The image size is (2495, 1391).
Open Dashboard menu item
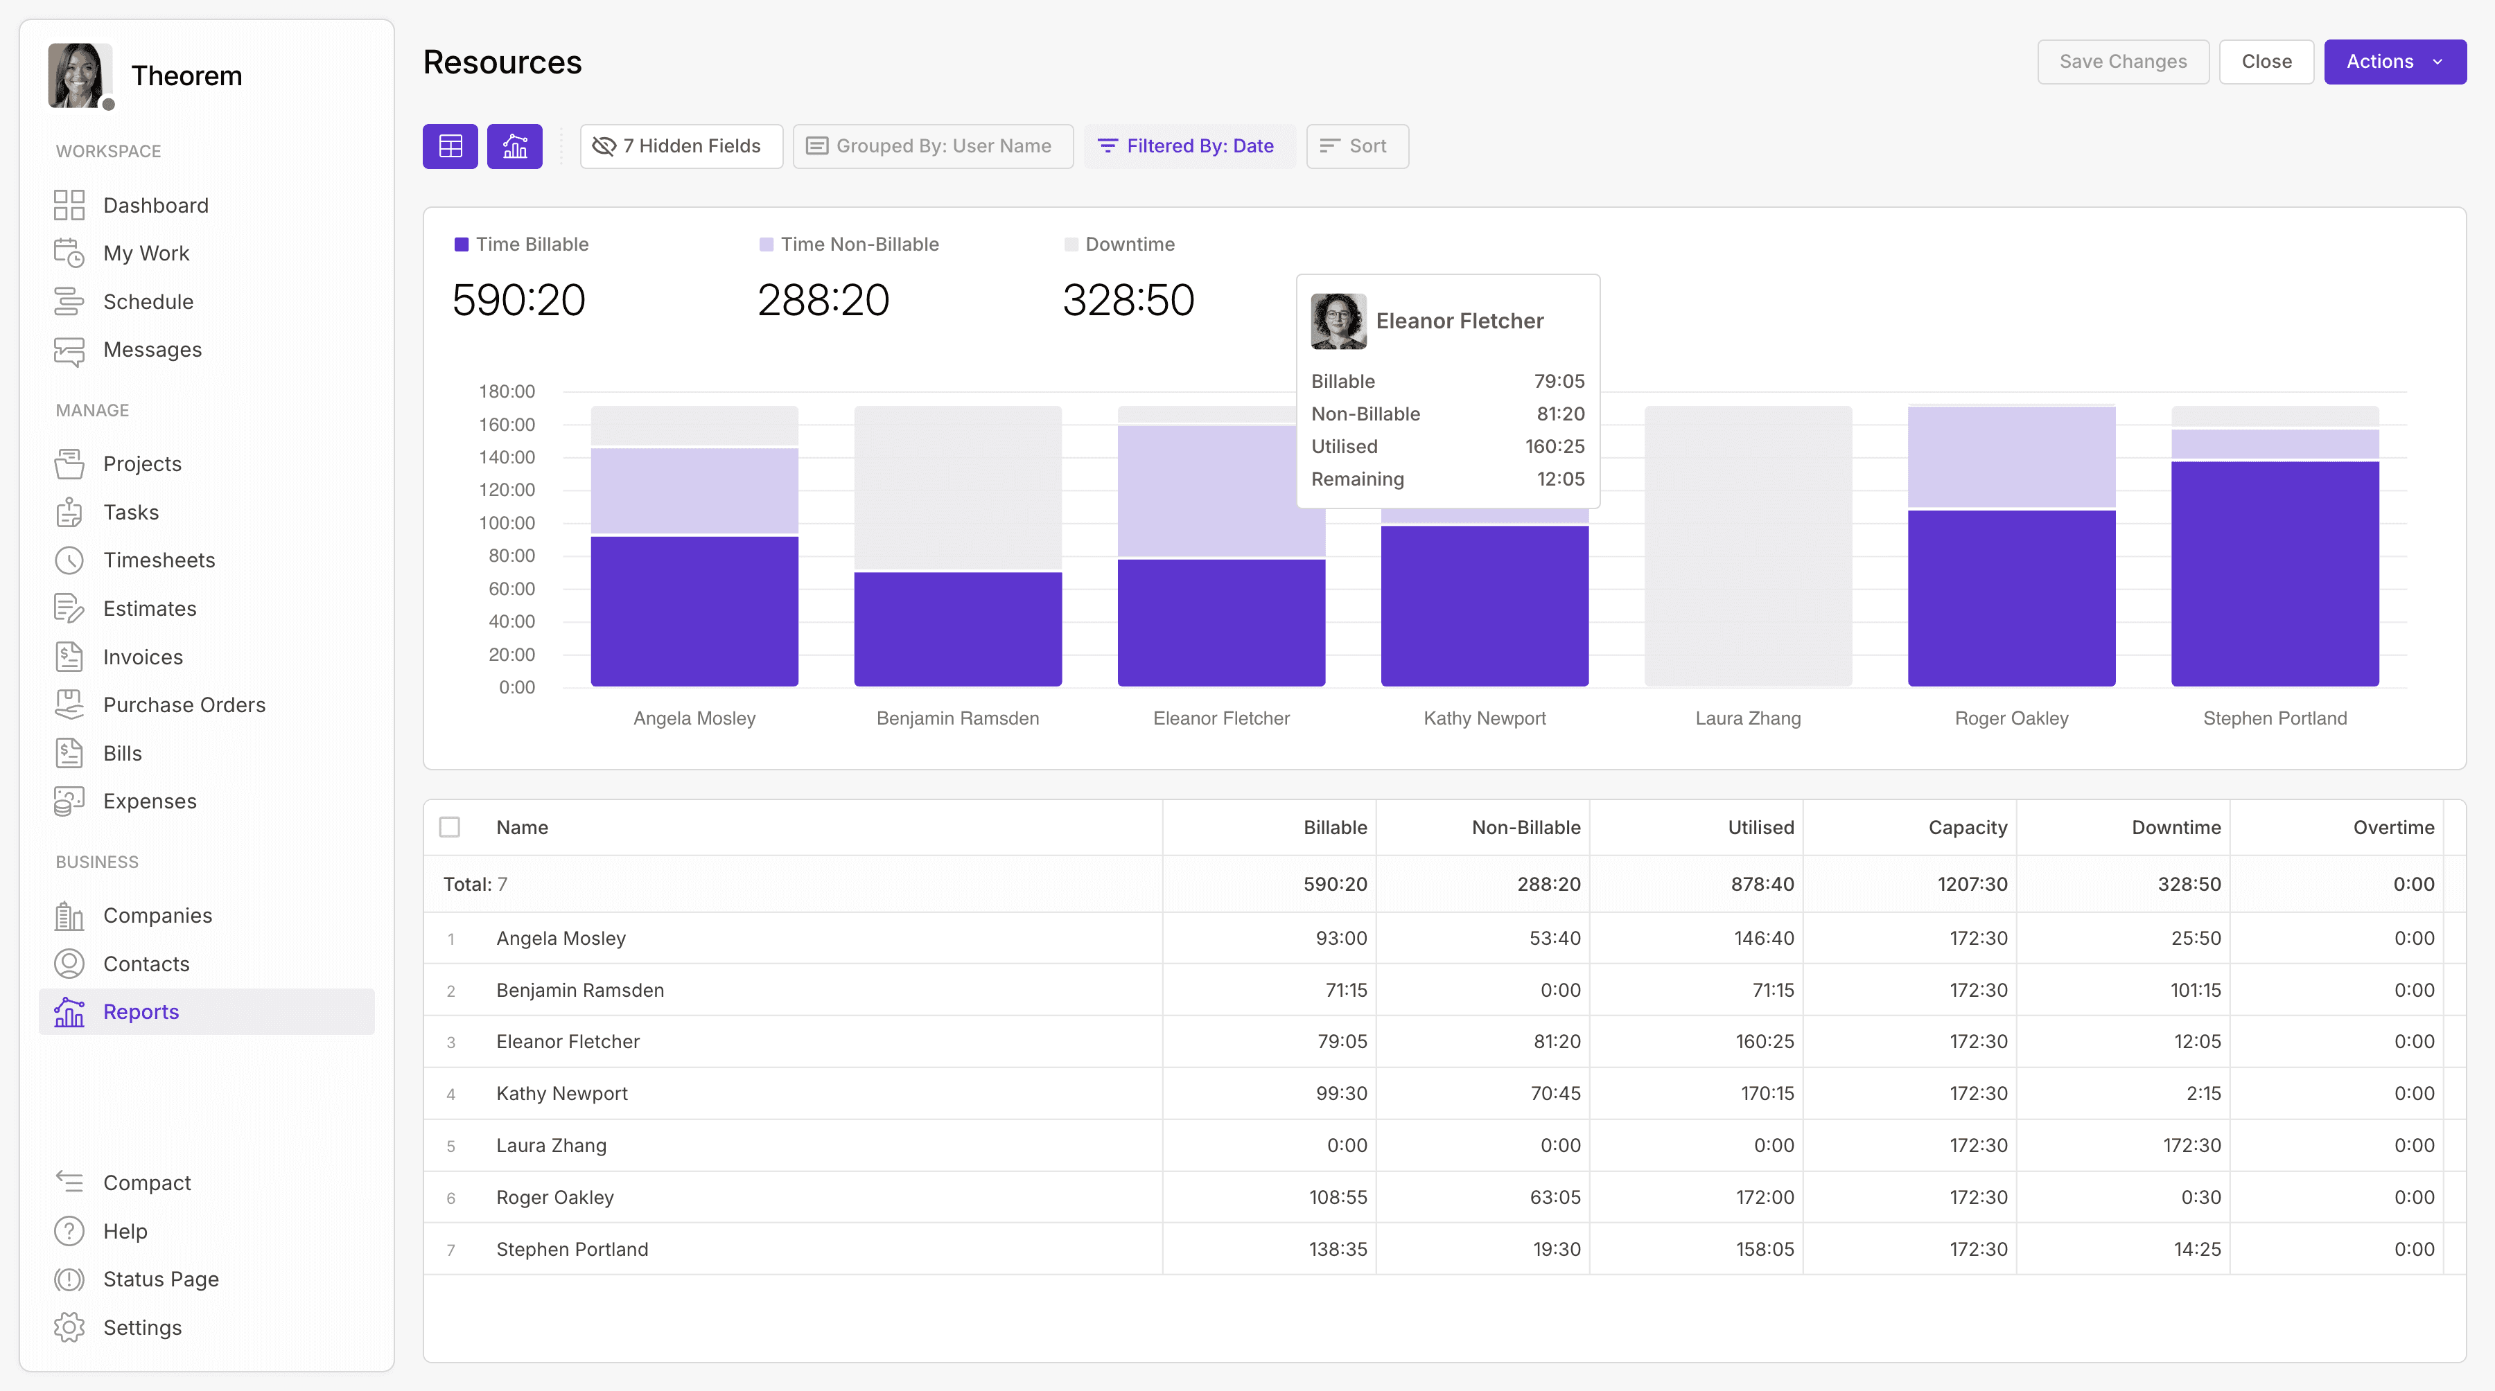point(155,205)
